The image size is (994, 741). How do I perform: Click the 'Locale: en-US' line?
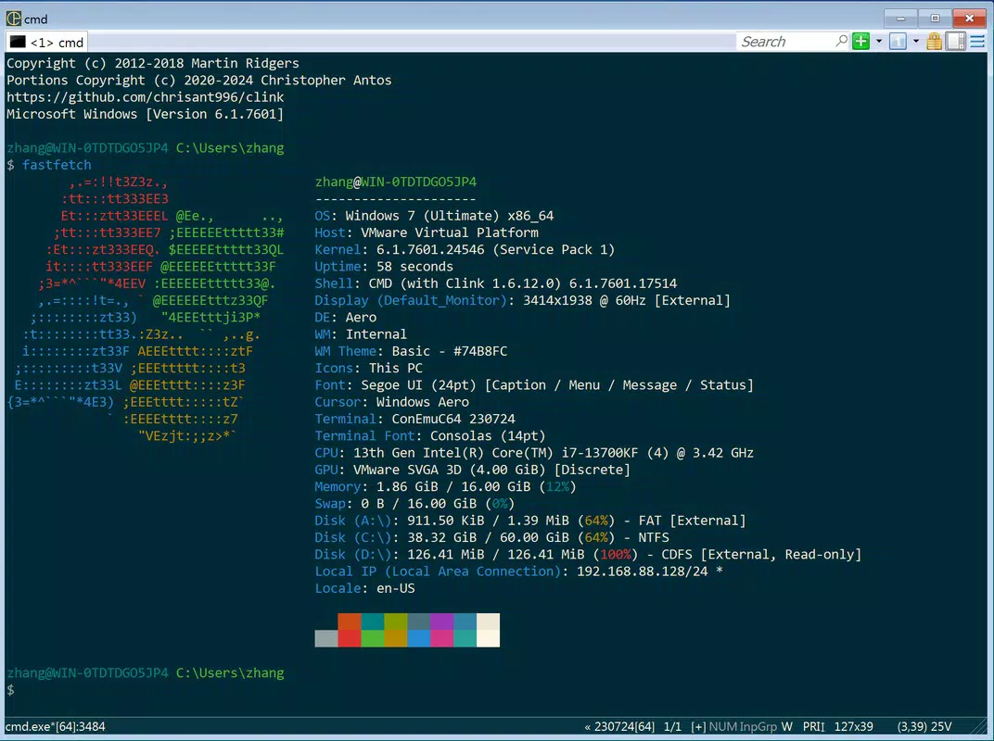point(365,588)
